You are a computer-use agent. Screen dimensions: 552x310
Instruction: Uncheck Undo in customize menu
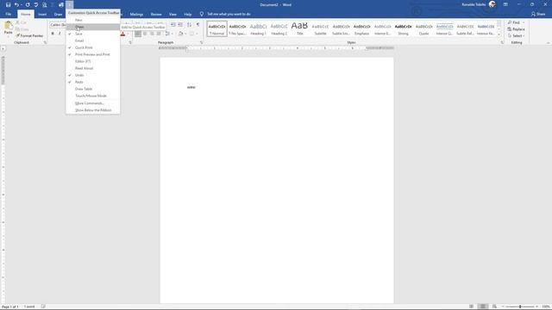(93, 75)
